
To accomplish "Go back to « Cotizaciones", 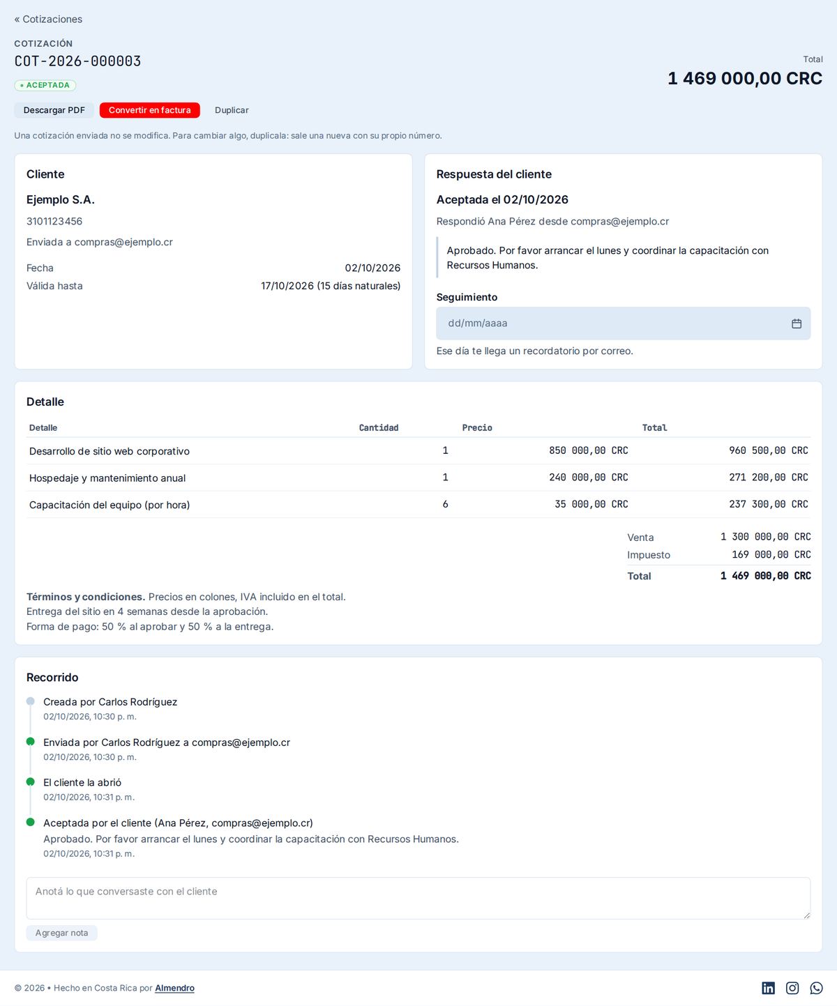I will coord(48,20).
